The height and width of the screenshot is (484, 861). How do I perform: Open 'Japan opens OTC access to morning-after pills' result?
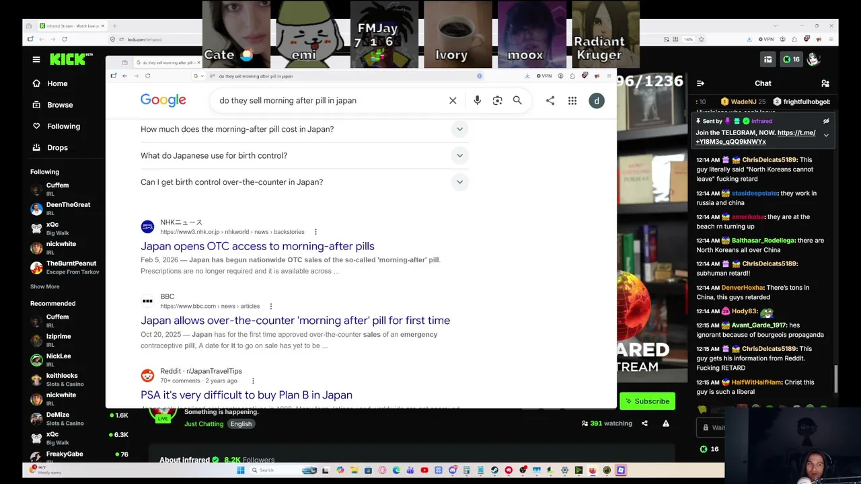pyautogui.click(x=258, y=246)
